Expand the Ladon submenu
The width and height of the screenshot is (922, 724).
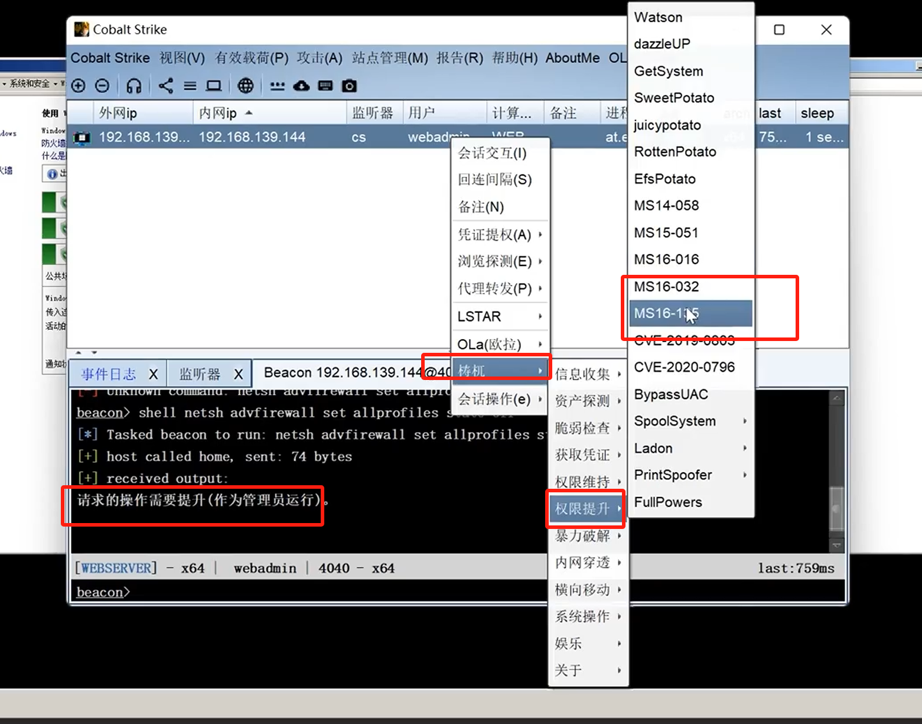point(691,449)
